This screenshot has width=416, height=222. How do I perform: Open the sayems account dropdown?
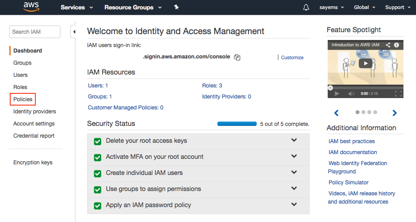coord(332,7)
